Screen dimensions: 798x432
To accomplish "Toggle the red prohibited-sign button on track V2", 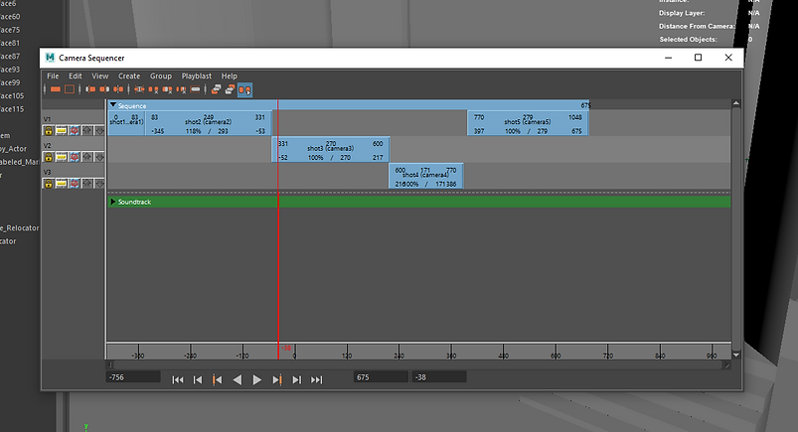I will click(75, 157).
